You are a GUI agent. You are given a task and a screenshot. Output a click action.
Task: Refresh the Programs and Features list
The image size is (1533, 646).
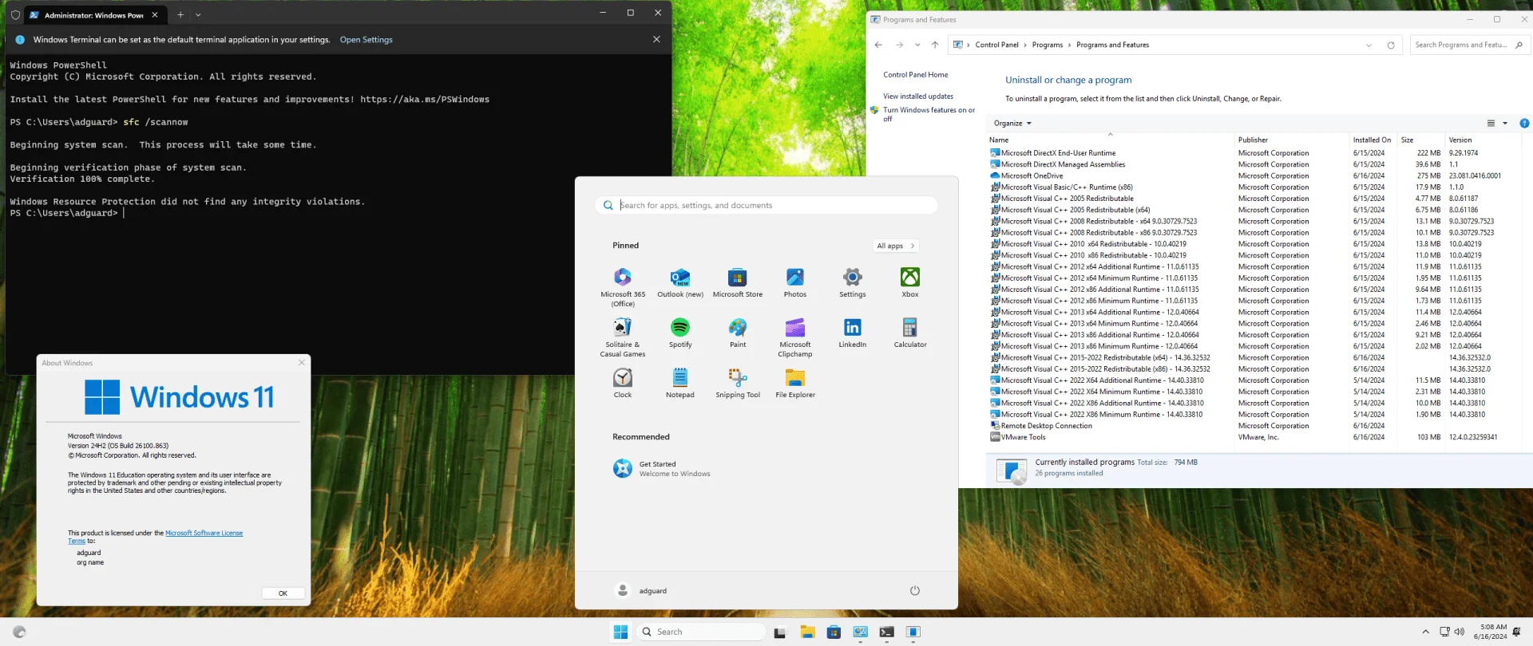[x=1391, y=45]
